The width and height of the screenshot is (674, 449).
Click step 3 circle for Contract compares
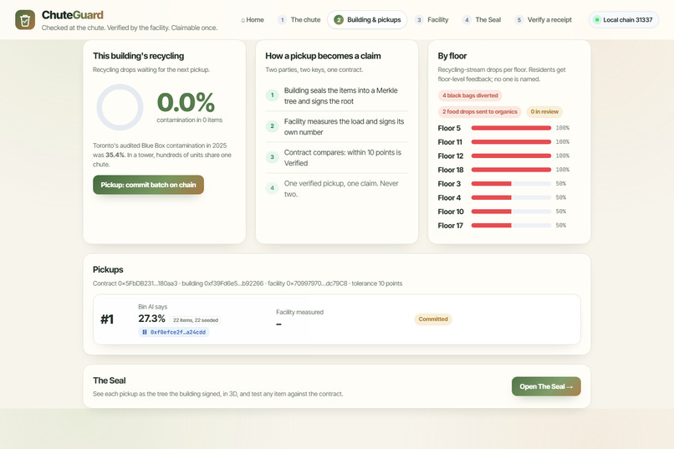pos(272,157)
